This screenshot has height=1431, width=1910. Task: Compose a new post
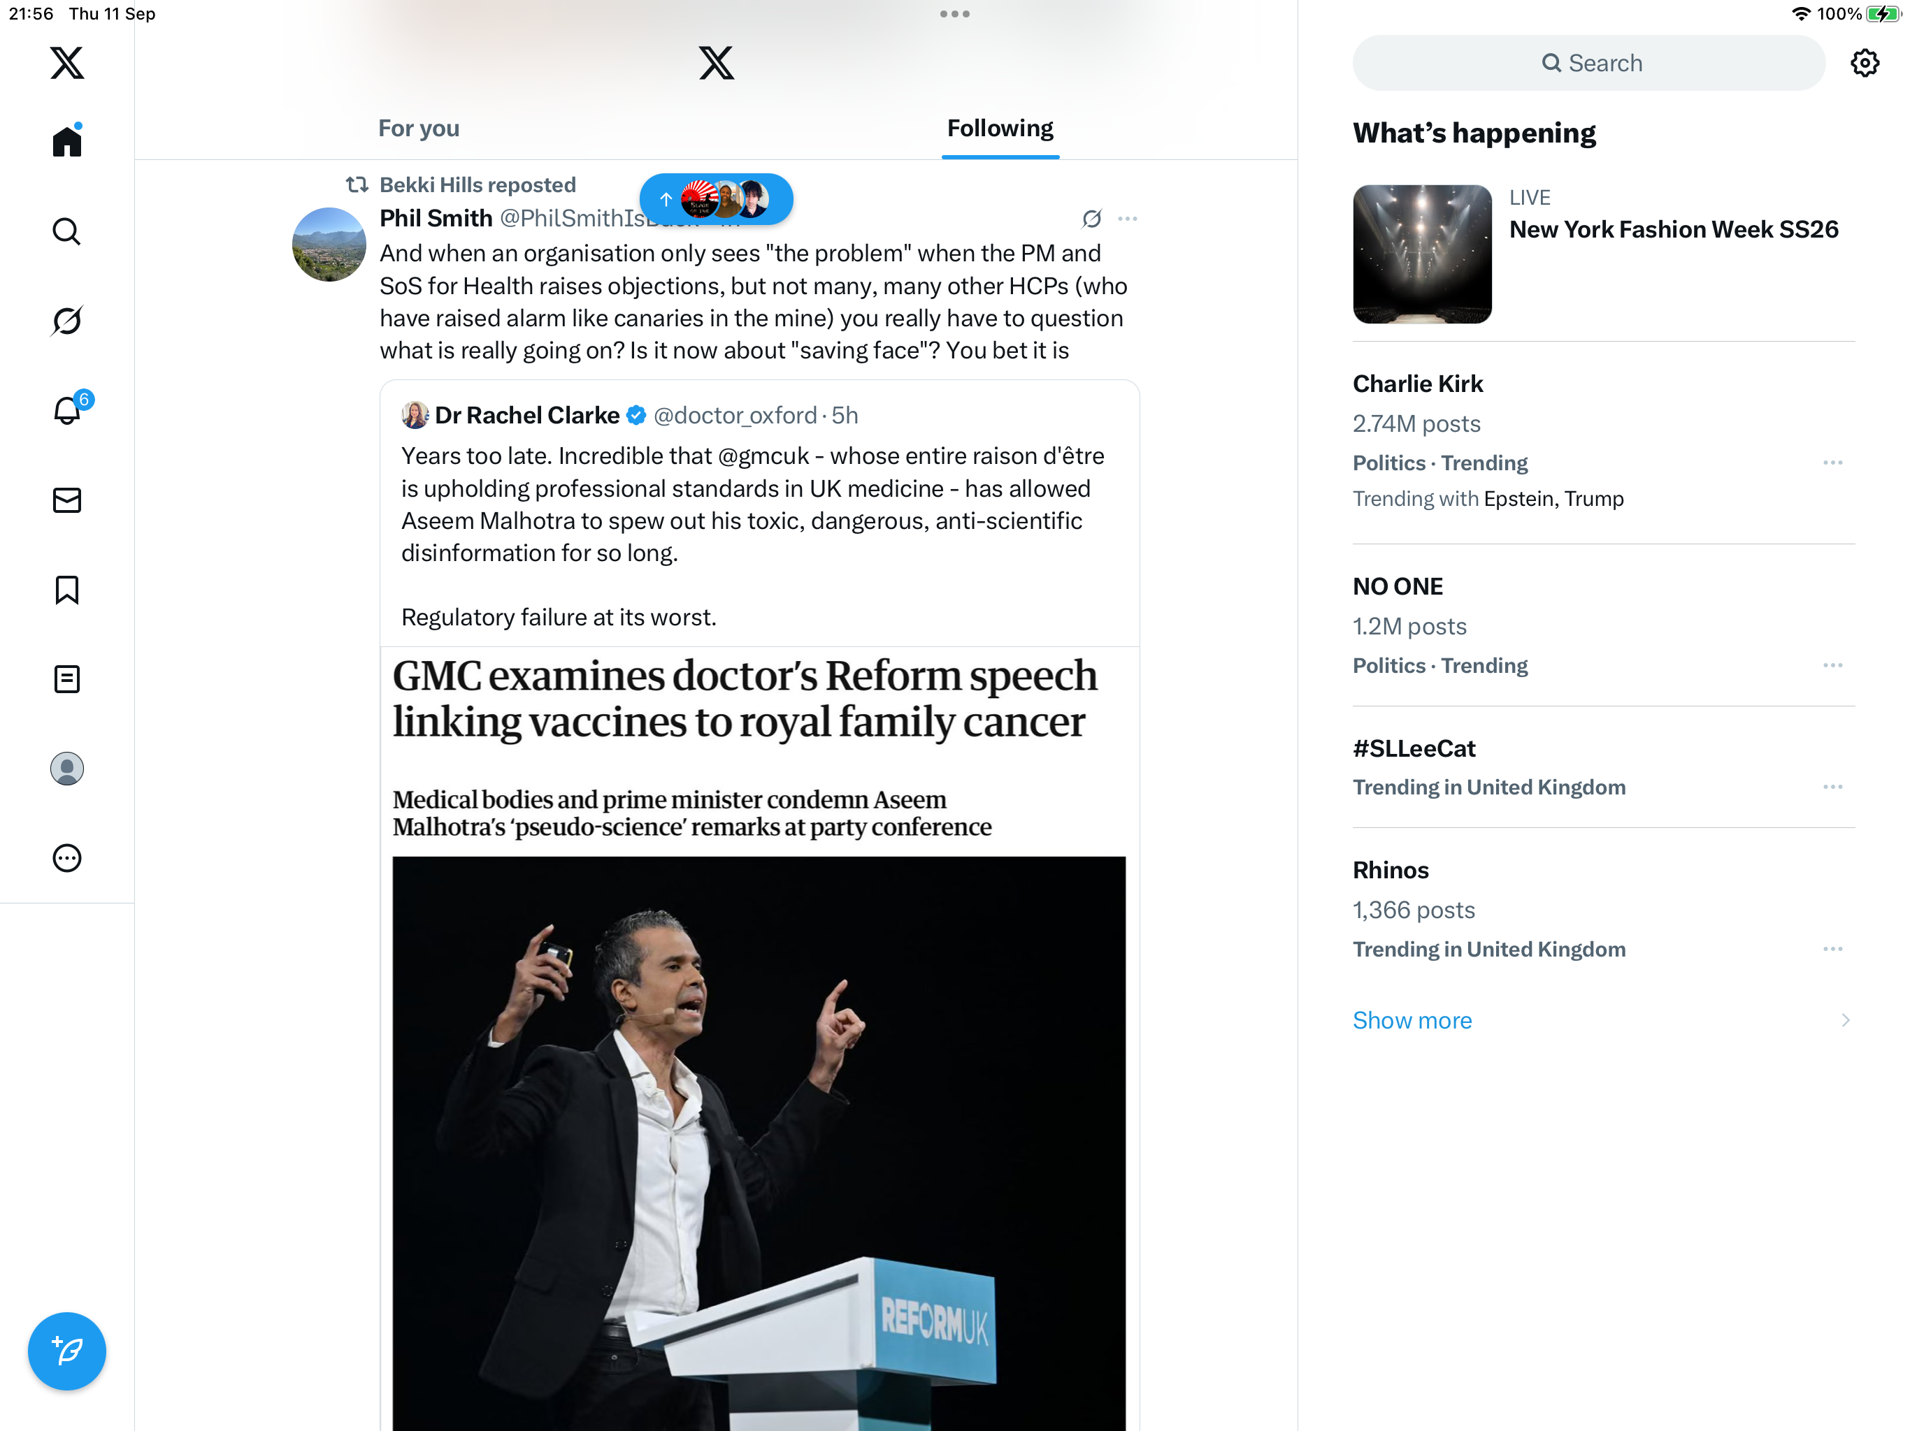click(66, 1351)
